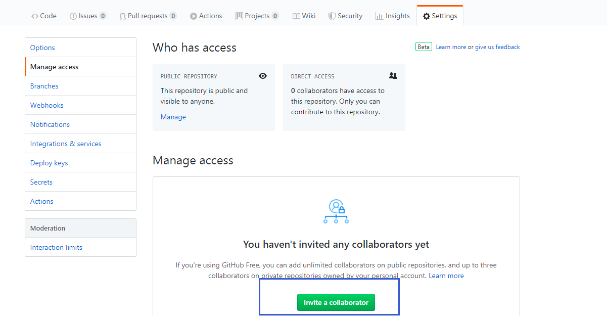
Task: Go to Secrets settings
Action: (81, 182)
